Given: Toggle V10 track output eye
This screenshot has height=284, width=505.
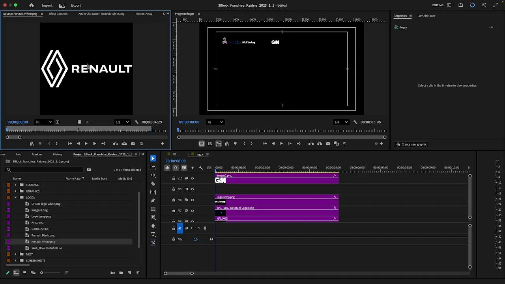Looking at the screenshot, I should [x=193, y=178].
